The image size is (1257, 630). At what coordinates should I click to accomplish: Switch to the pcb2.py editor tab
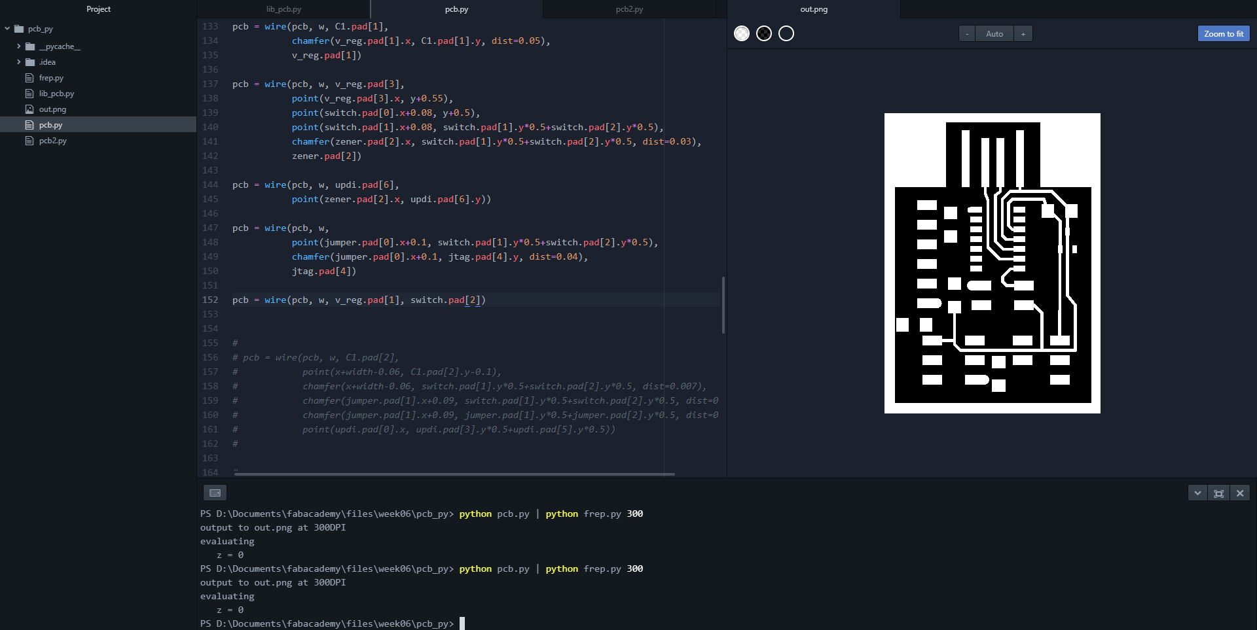click(x=629, y=9)
